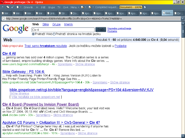Viewport: 185px width, 138px height.
Task: Click the Google search text field
Action: pyautogui.click(x=63, y=30)
